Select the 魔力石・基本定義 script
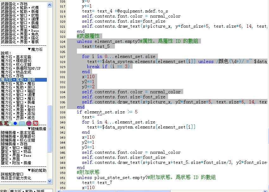 click(16, 57)
